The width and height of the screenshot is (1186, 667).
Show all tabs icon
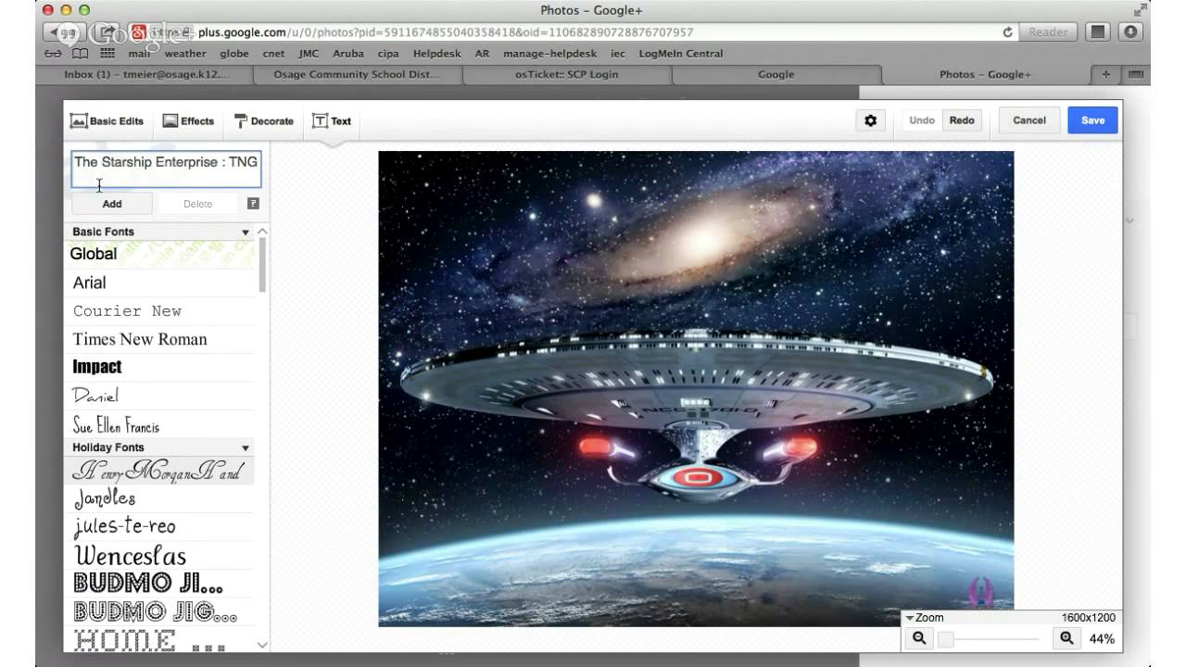tap(1135, 74)
